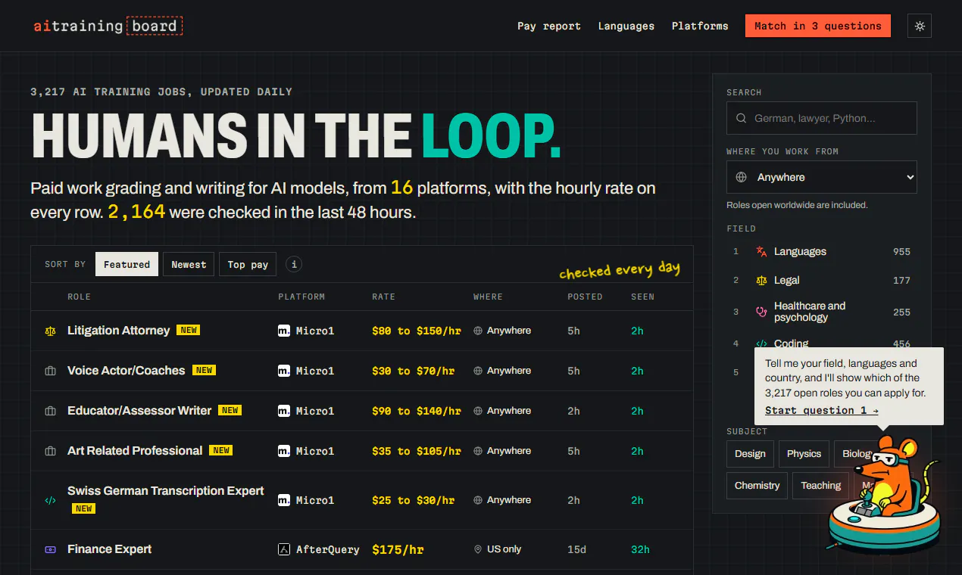
Task: Click the scales icon beside Litigation Attorney
Action: [x=51, y=331]
